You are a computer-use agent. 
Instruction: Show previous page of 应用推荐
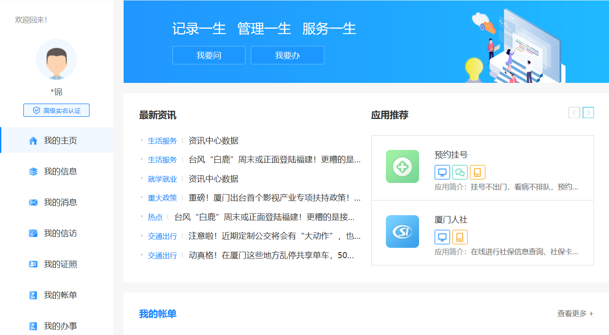pos(574,113)
